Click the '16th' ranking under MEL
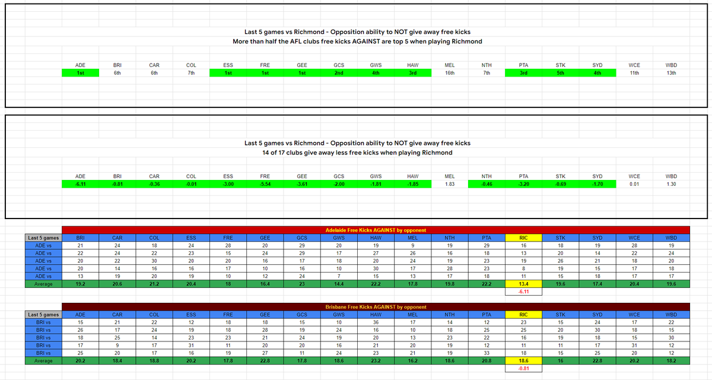The image size is (712, 380). click(x=450, y=73)
